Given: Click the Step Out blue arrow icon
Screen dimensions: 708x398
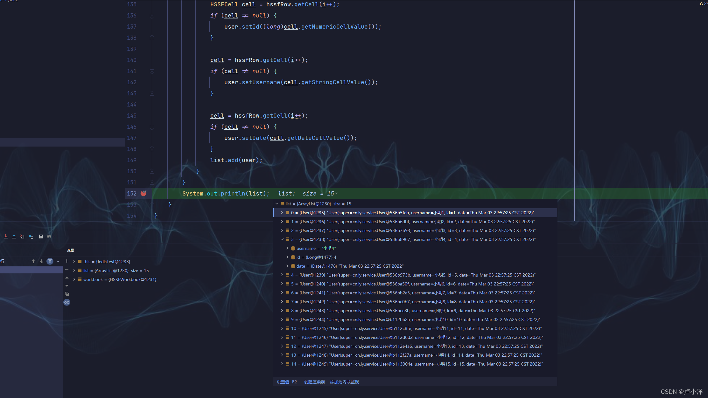Looking at the screenshot, I should [14, 237].
